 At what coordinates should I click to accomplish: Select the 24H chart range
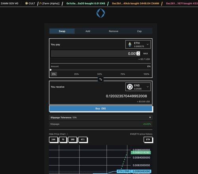pyautogui.click(x=53, y=140)
